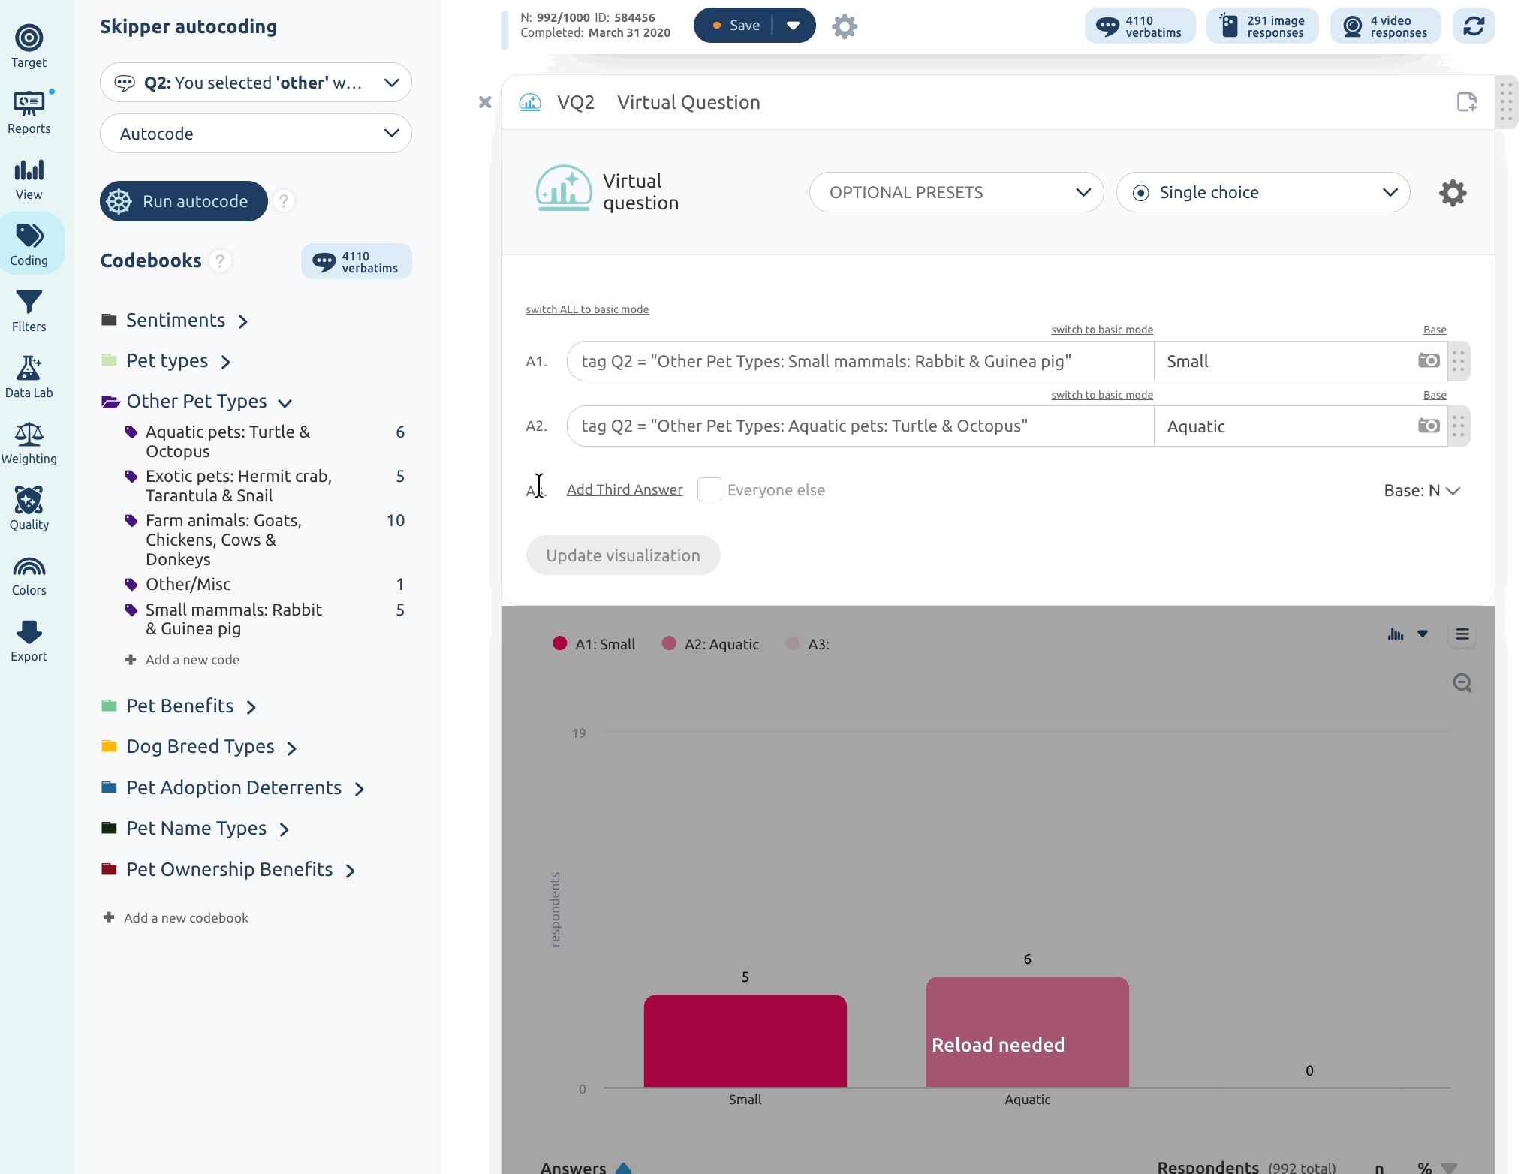Viewport: 1539px width, 1174px height.
Task: Close the VQ2 virtual question panel
Action: (485, 102)
